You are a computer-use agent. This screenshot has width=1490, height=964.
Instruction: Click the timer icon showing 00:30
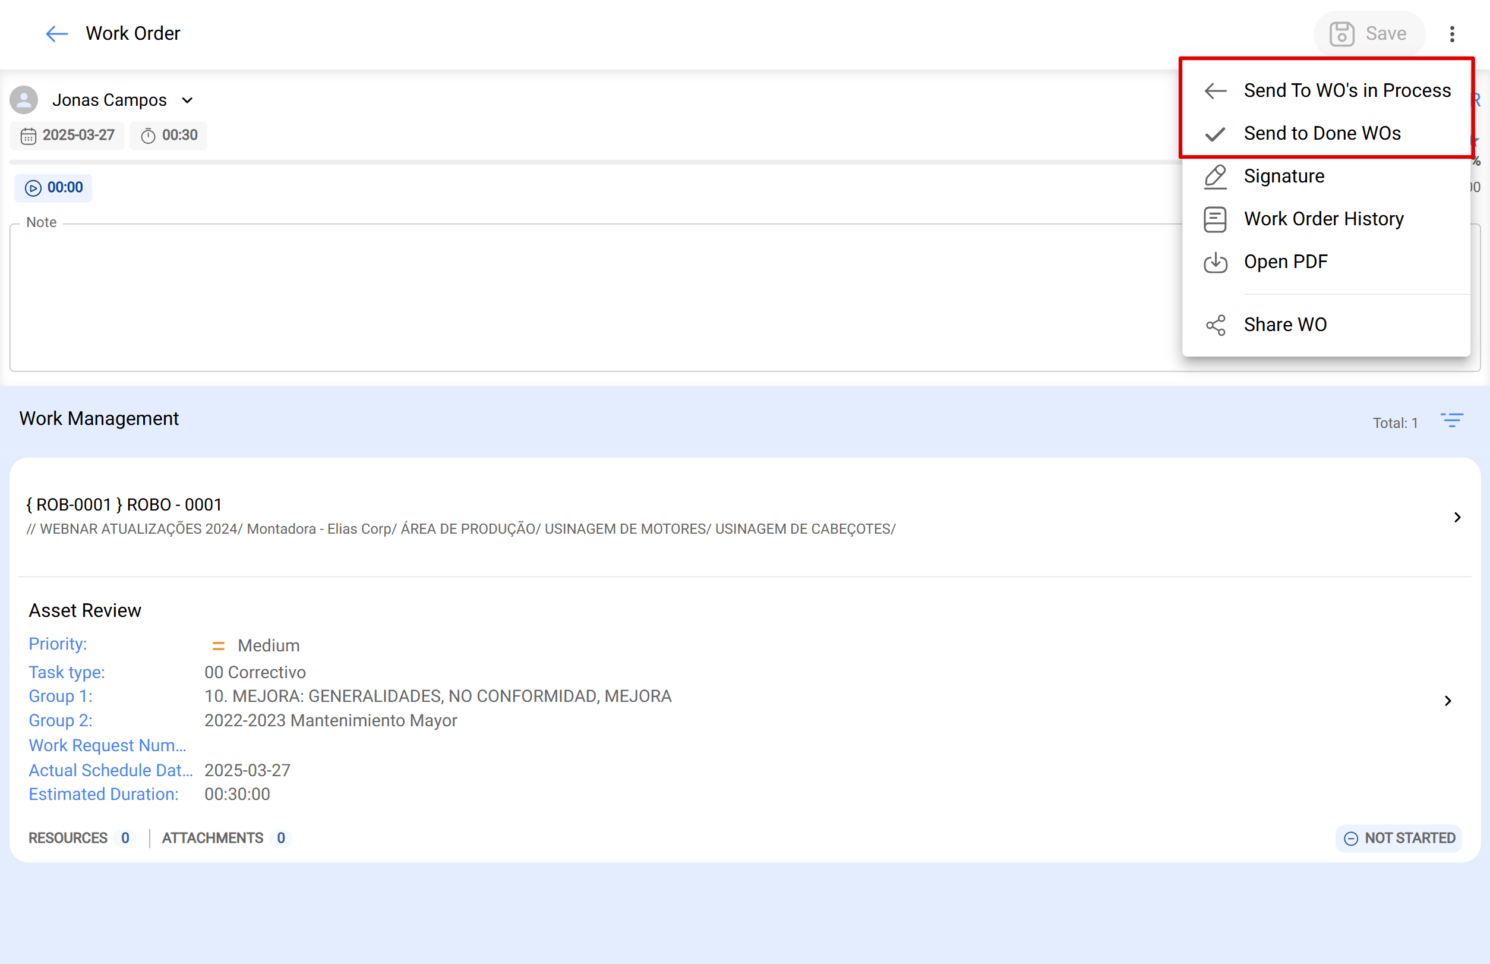click(x=149, y=136)
